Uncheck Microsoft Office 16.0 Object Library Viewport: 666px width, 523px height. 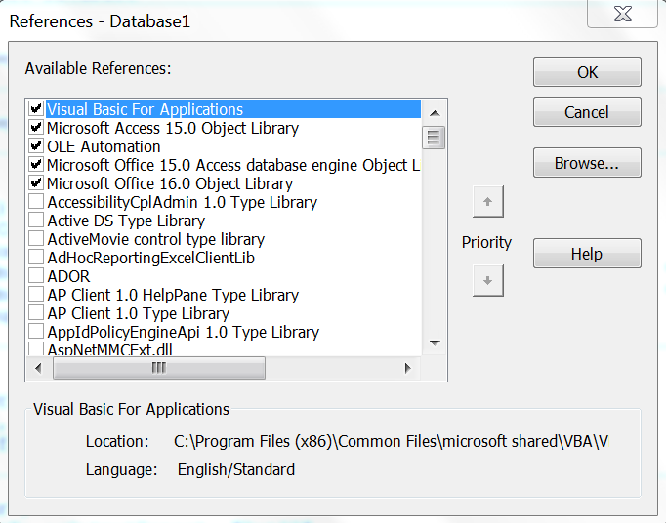(x=36, y=183)
